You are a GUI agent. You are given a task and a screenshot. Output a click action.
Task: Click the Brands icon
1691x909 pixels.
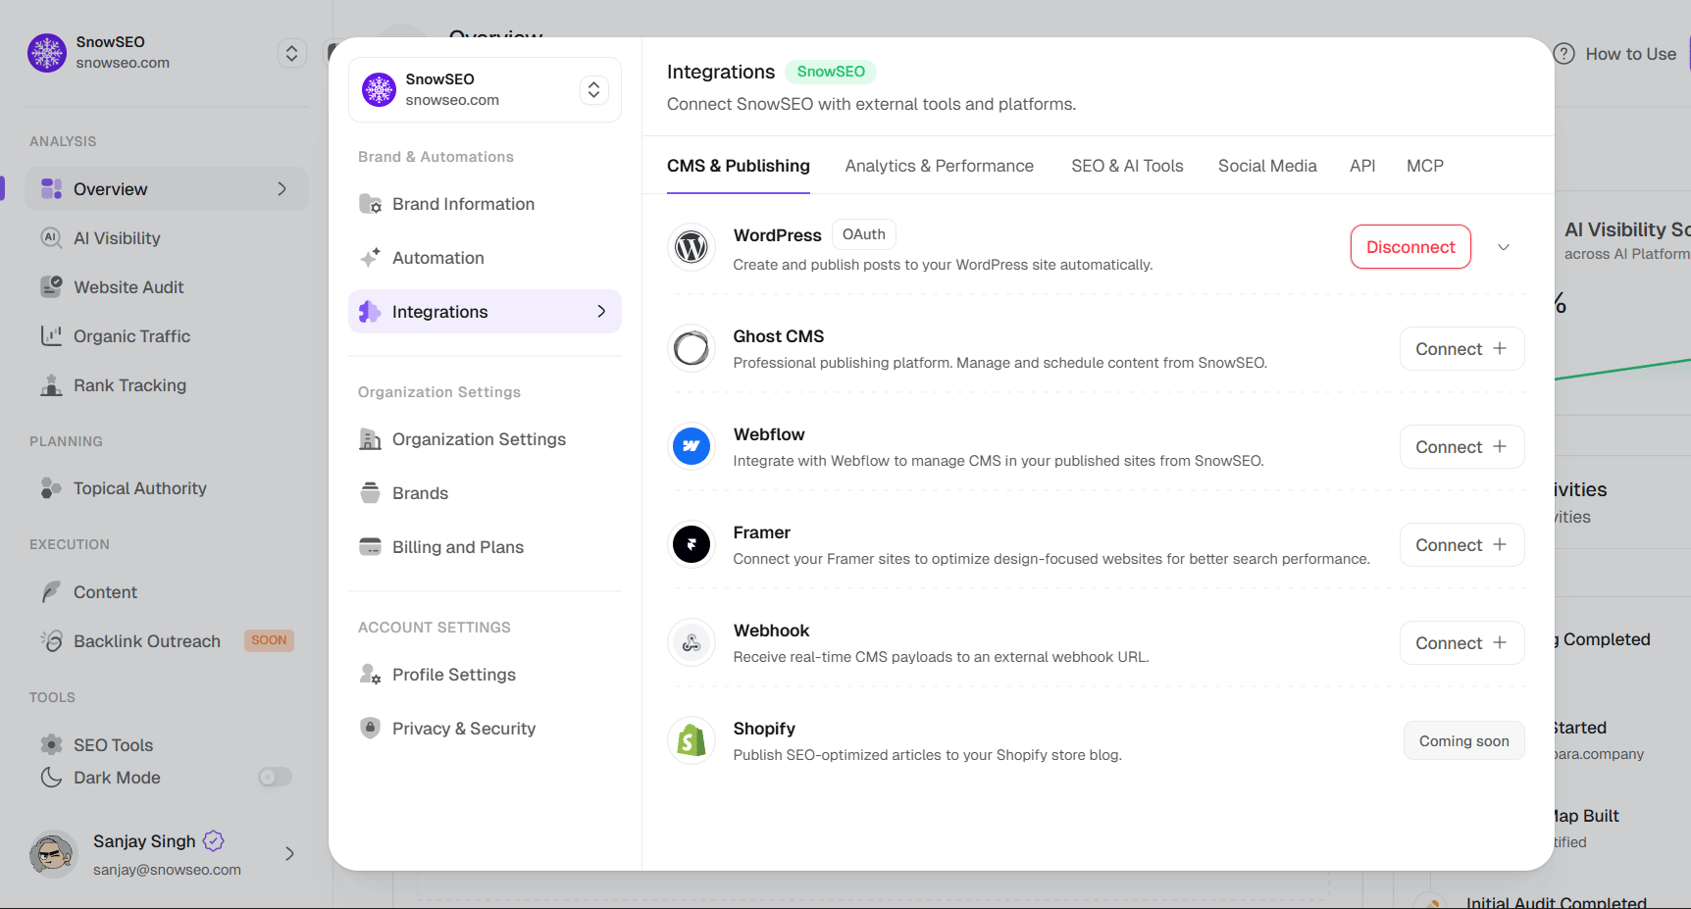[370, 493]
